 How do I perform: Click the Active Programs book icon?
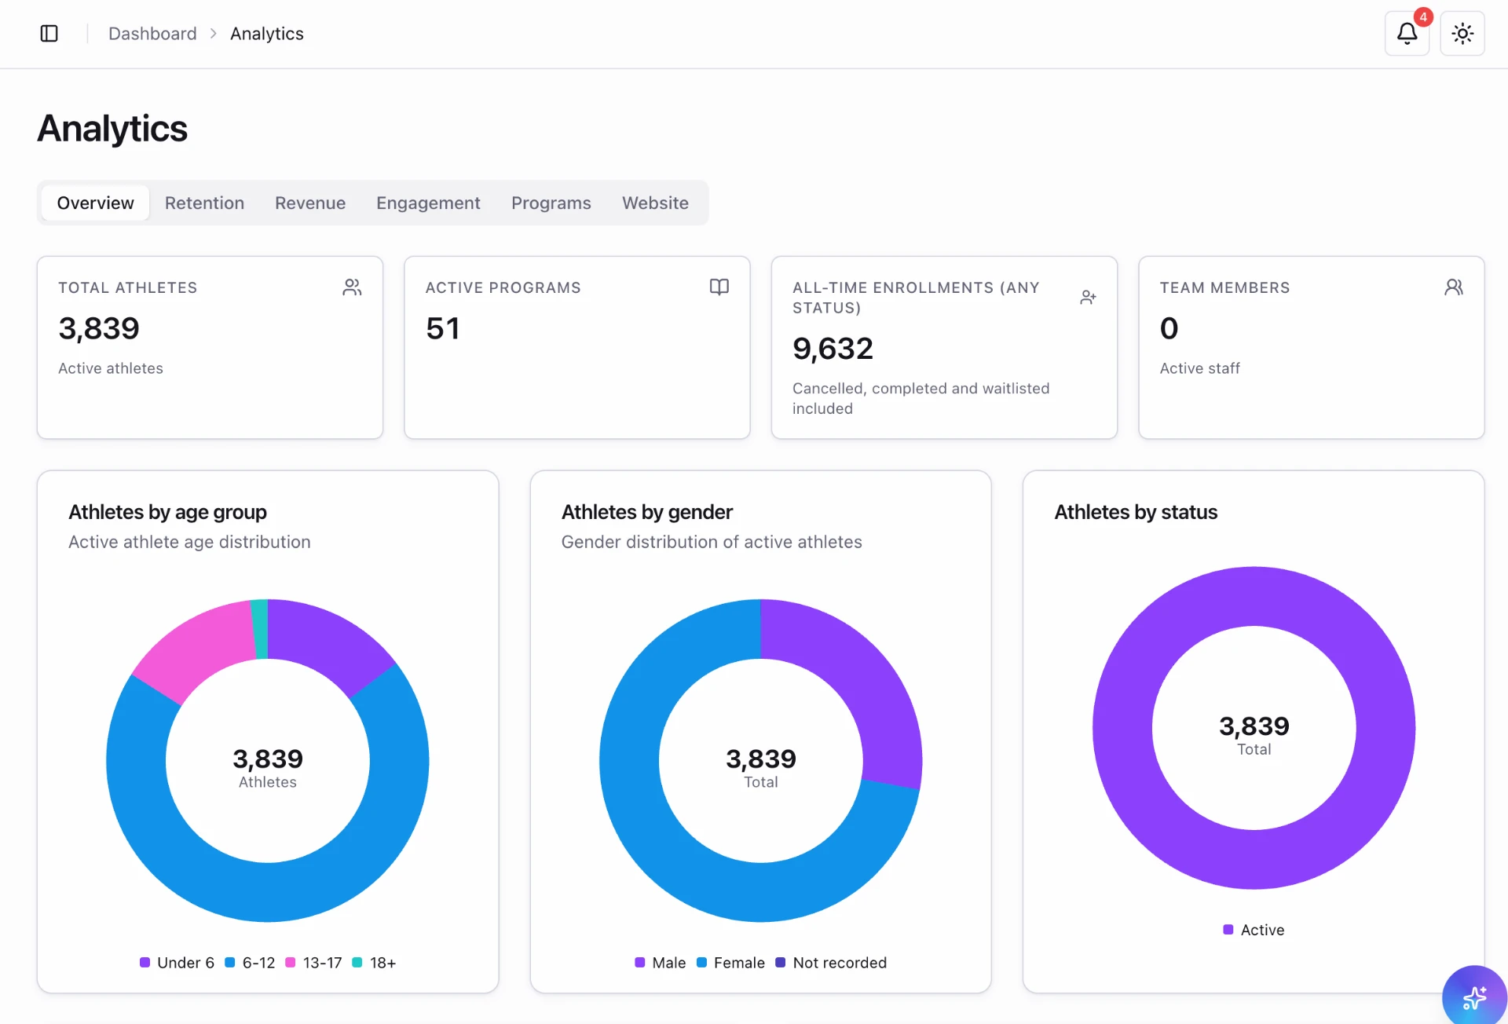coord(719,287)
